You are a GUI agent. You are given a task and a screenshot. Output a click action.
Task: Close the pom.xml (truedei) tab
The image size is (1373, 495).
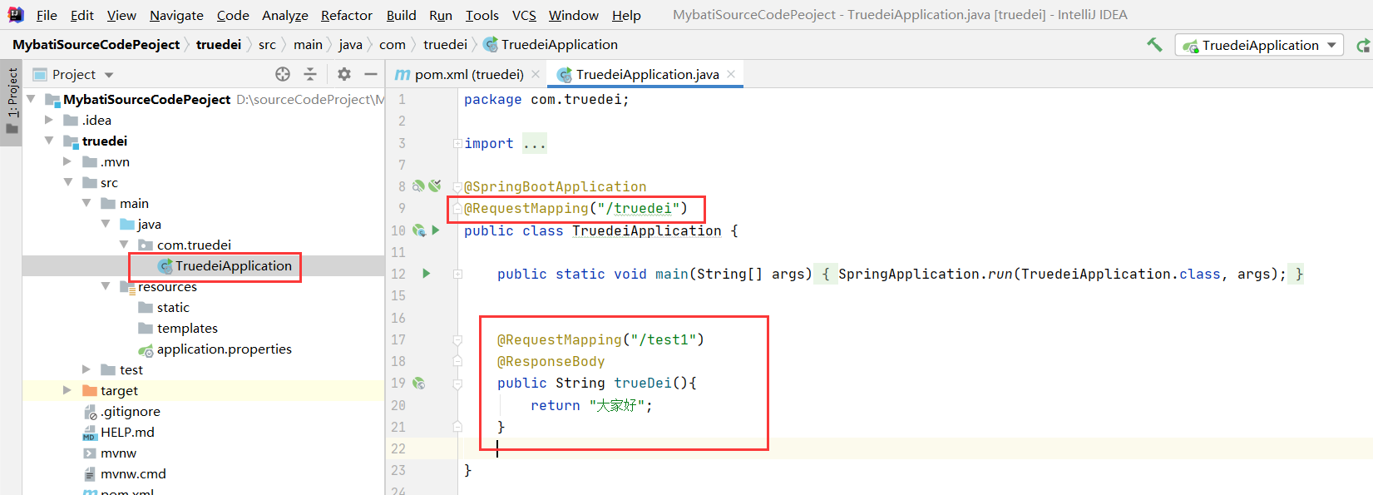(x=536, y=74)
